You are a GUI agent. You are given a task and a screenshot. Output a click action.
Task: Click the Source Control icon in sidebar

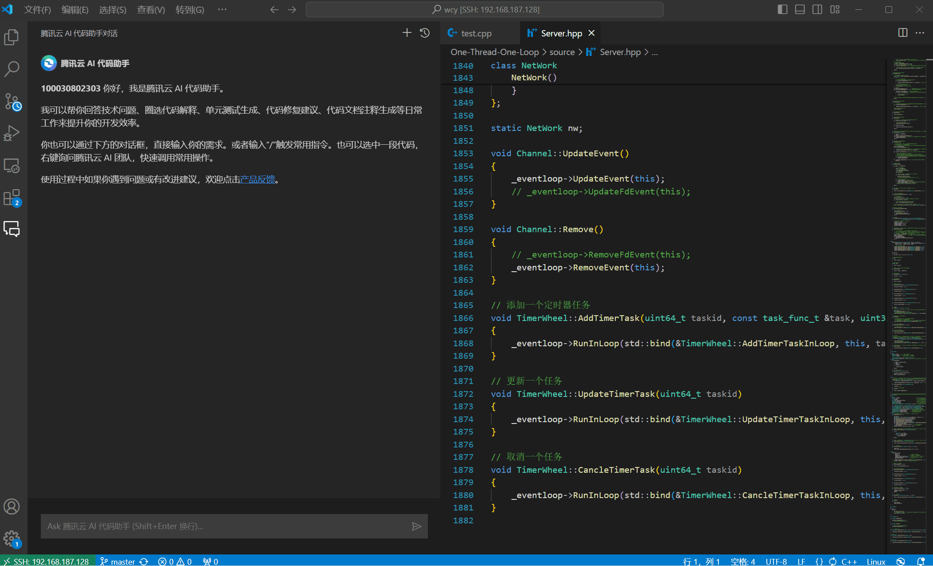[13, 101]
